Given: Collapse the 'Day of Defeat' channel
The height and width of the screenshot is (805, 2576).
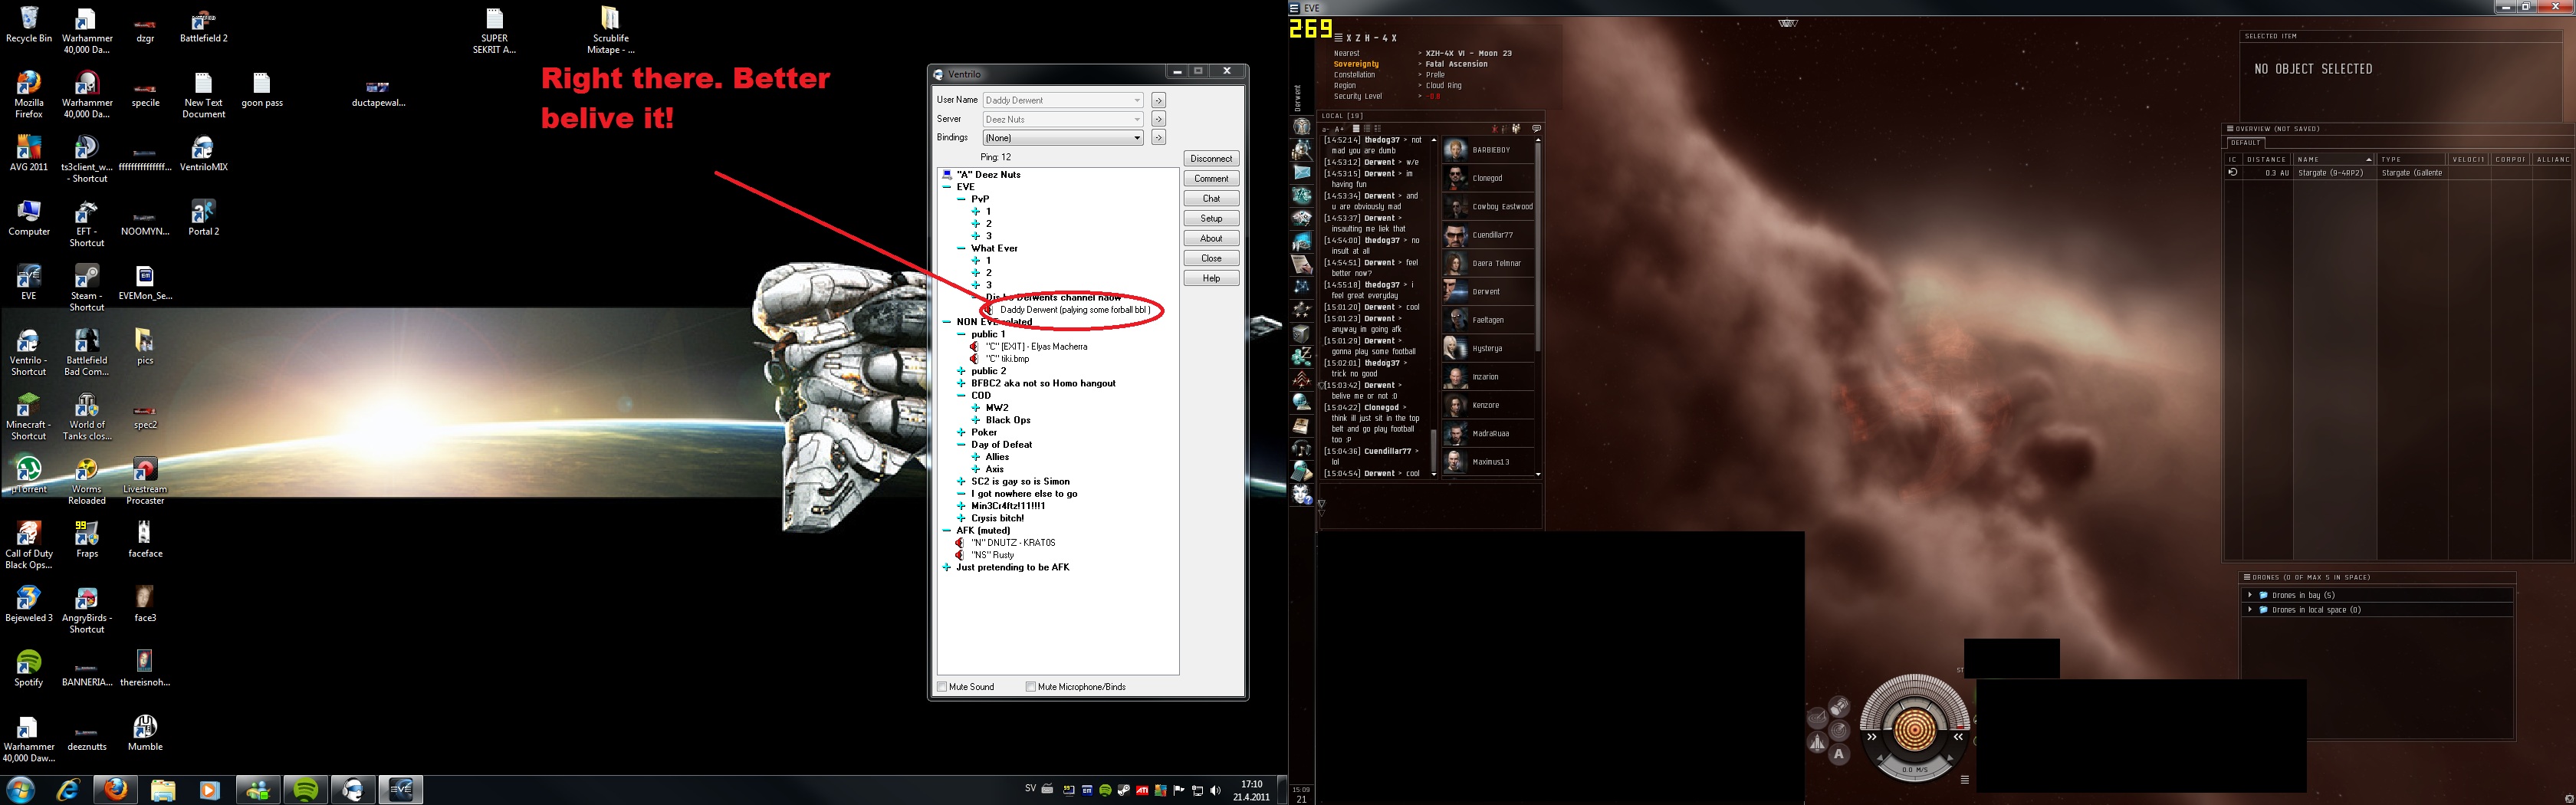Looking at the screenshot, I should click(961, 445).
